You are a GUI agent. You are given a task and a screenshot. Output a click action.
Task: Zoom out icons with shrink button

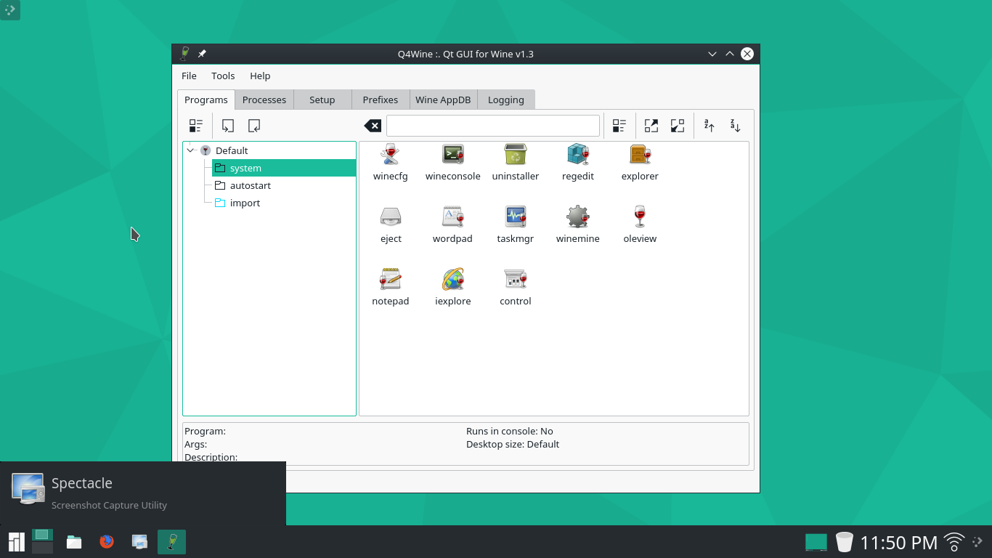(x=678, y=126)
